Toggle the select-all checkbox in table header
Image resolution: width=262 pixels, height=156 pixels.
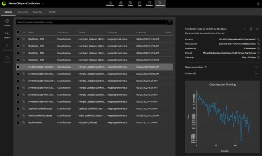click(x=18, y=32)
